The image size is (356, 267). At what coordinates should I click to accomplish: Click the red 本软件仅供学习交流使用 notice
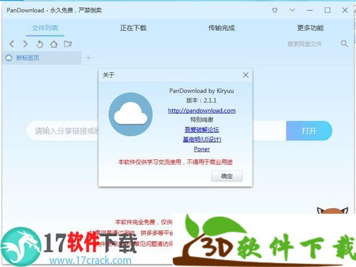tap(175, 162)
